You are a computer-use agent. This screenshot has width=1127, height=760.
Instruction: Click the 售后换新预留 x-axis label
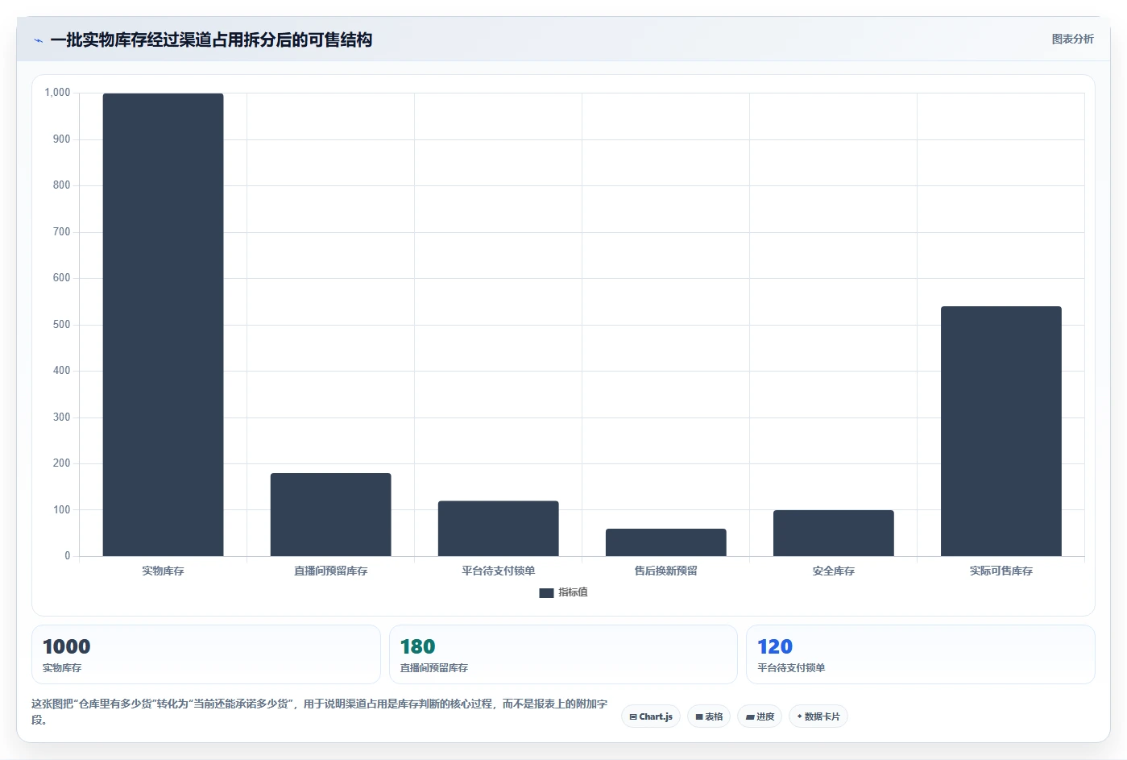point(665,571)
